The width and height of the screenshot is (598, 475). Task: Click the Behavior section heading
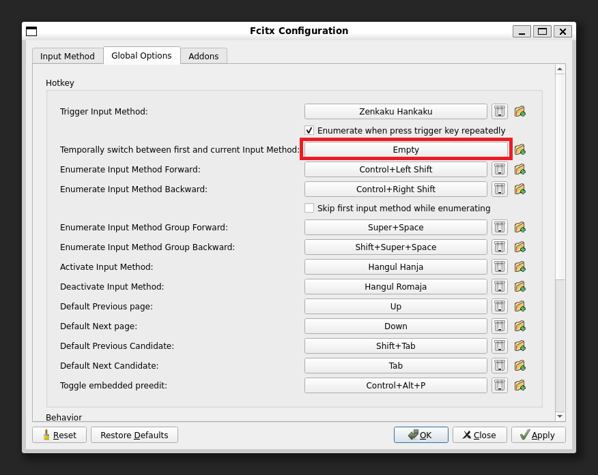(x=63, y=417)
